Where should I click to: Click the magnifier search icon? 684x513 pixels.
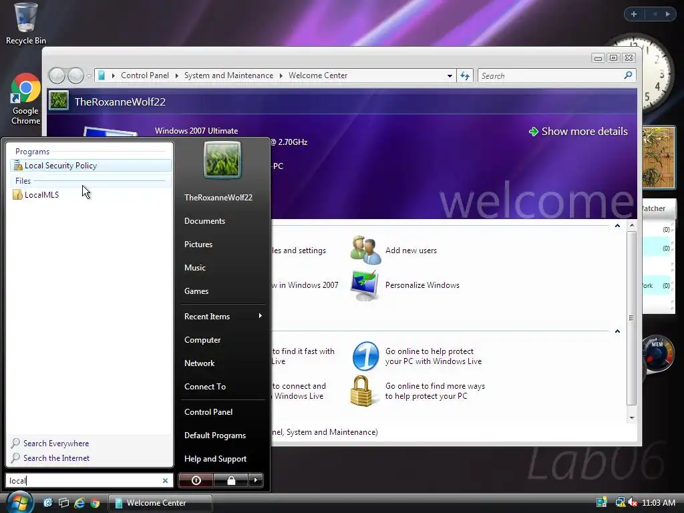pos(628,75)
